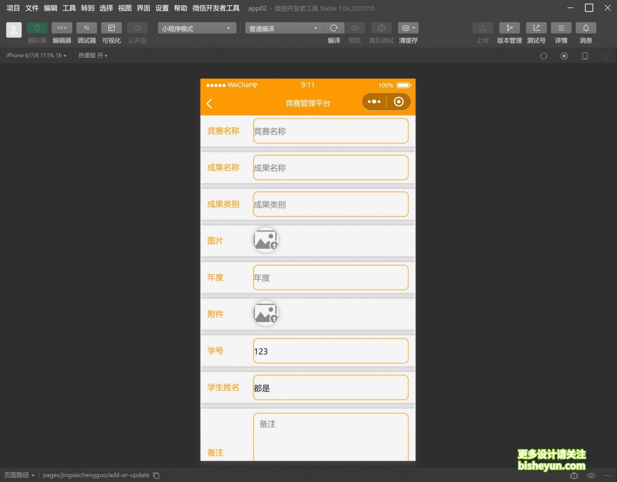617x482 pixels.
Task: Click the status bar eye icon
Action: [591, 475]
